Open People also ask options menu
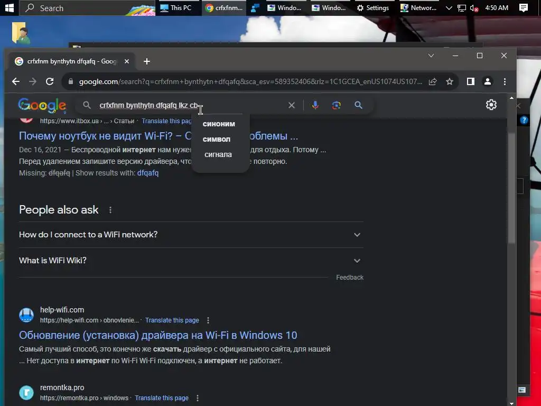The width and height of the screenshot is (541, 406). tap(110, 210)
